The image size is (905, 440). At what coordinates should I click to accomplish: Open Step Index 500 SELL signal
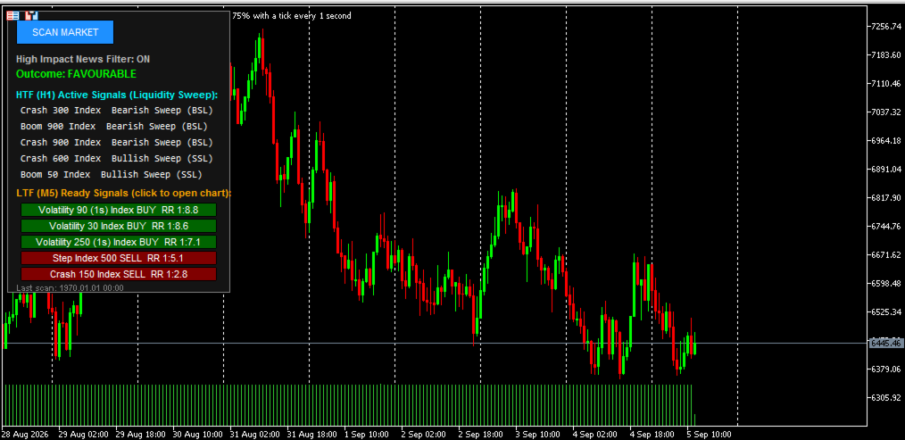[x=119, y=258]
